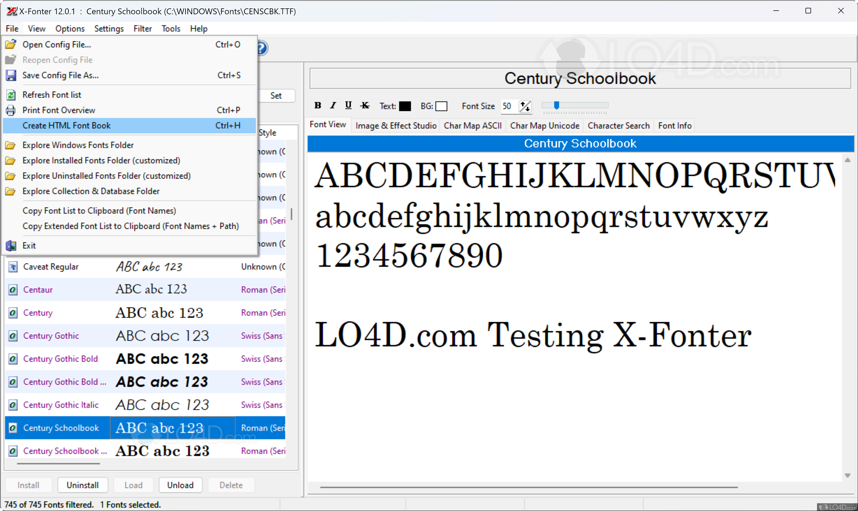Click the Refresh Font list icon
This screenshot has height=511, width=858.
[x=11, y=94]
